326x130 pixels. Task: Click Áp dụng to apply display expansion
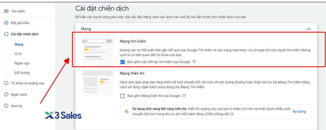(299, 111)
